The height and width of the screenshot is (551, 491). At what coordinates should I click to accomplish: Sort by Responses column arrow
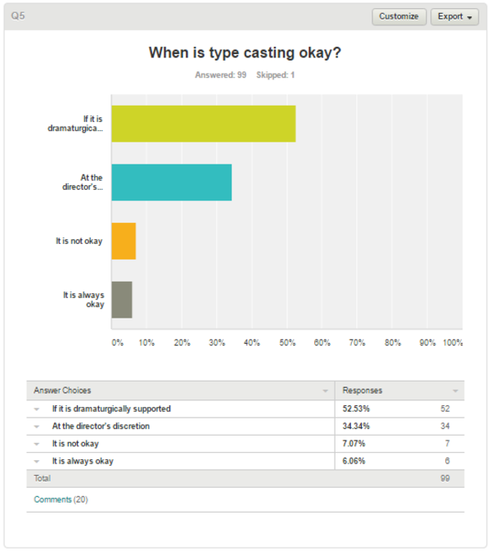coord(456,391)
